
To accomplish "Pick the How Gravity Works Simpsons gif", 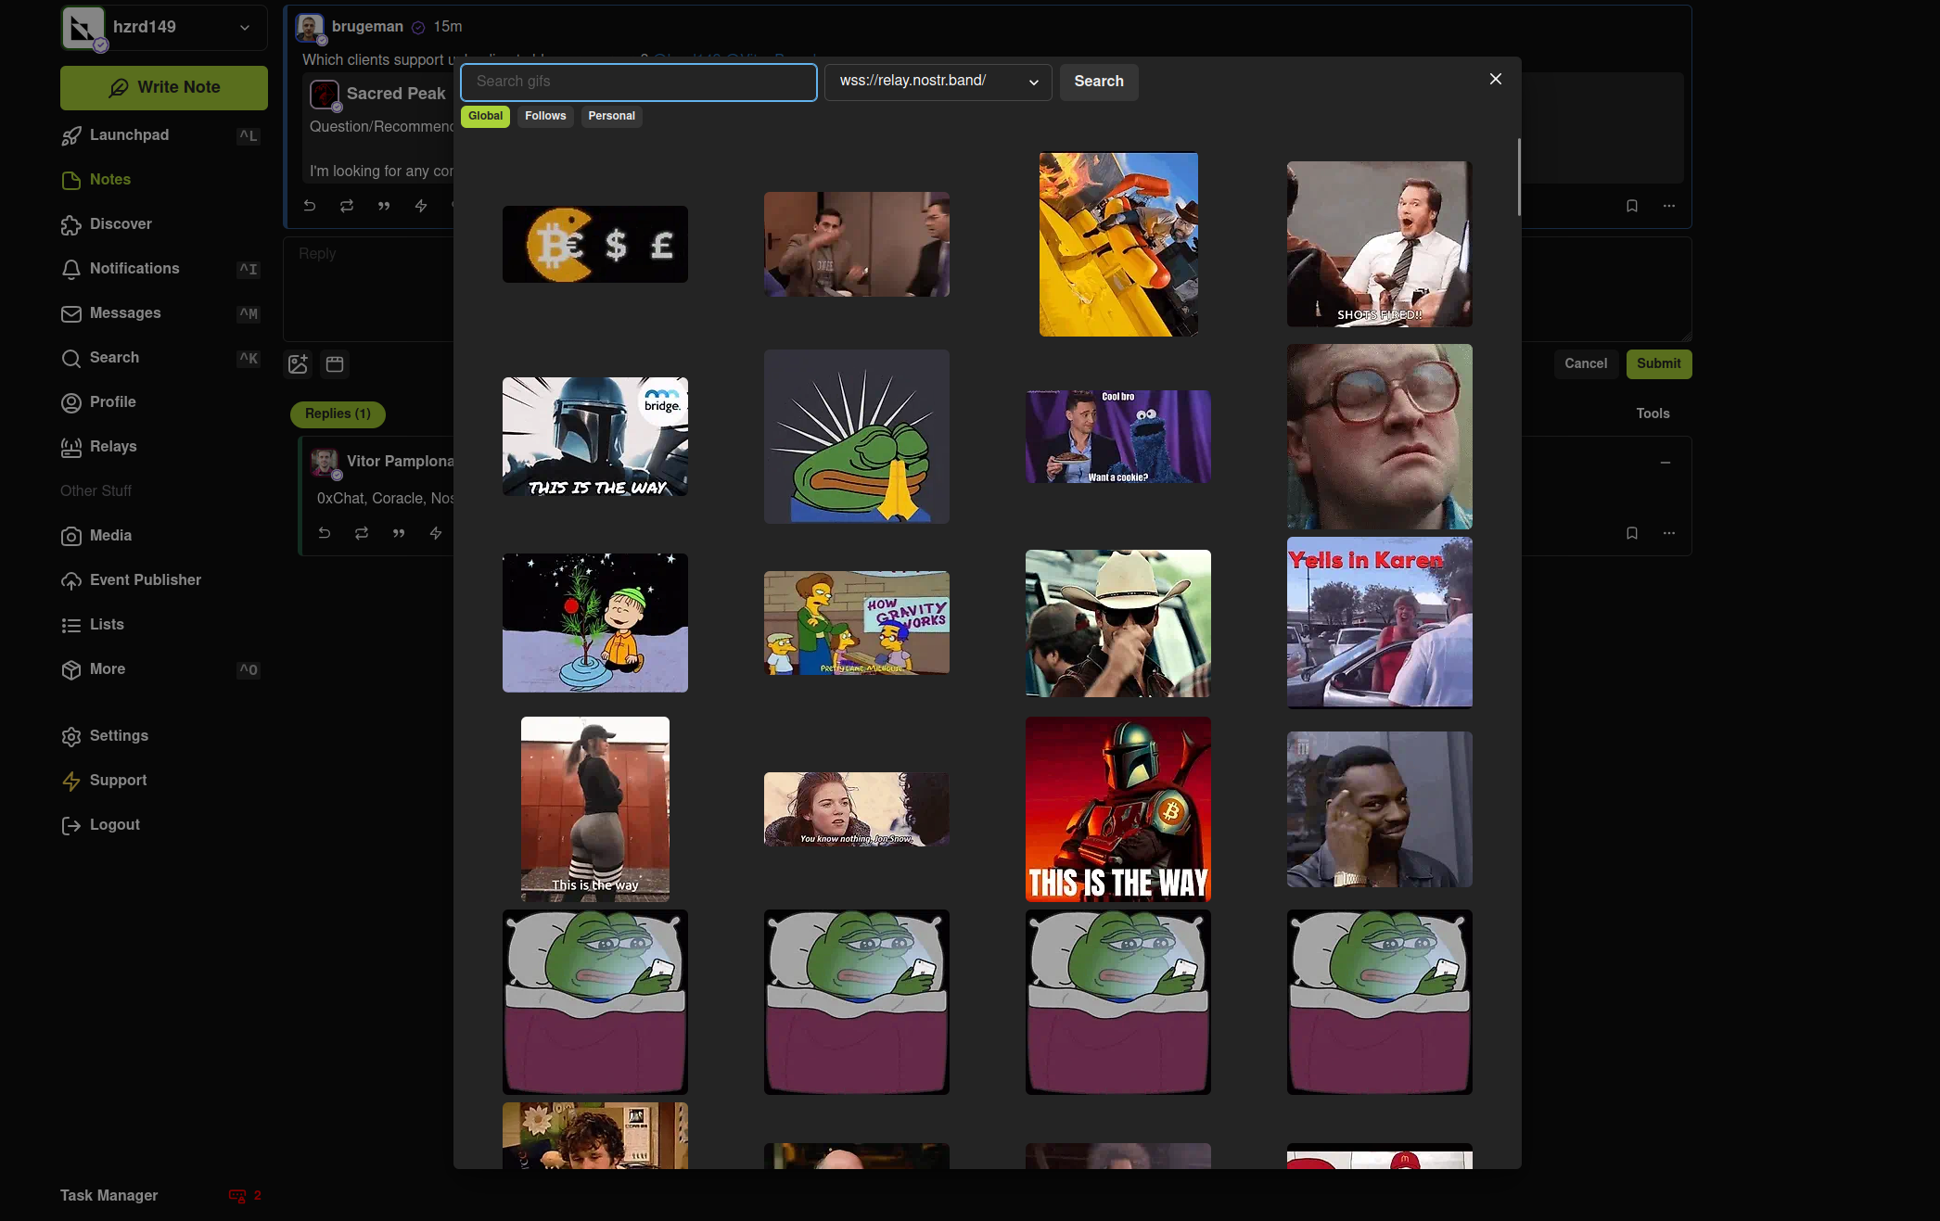I will click(x=857, y=623).
